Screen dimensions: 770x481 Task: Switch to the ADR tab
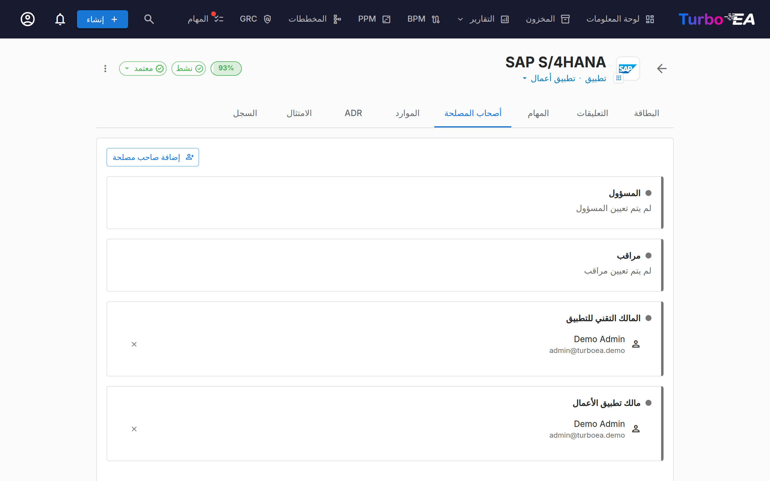pyautogui.click(x=353, y=113)
